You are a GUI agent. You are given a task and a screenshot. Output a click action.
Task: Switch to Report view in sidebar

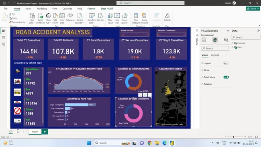coord(3,31)
